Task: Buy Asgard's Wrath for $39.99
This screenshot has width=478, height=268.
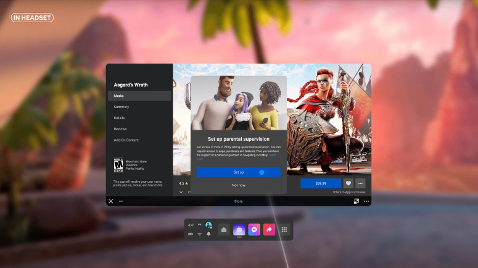Action: tap(321, 183)
